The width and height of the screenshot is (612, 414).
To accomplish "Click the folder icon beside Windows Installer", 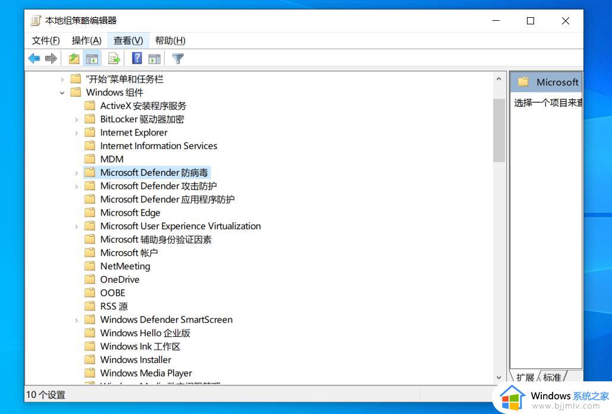I will [90, 359].
